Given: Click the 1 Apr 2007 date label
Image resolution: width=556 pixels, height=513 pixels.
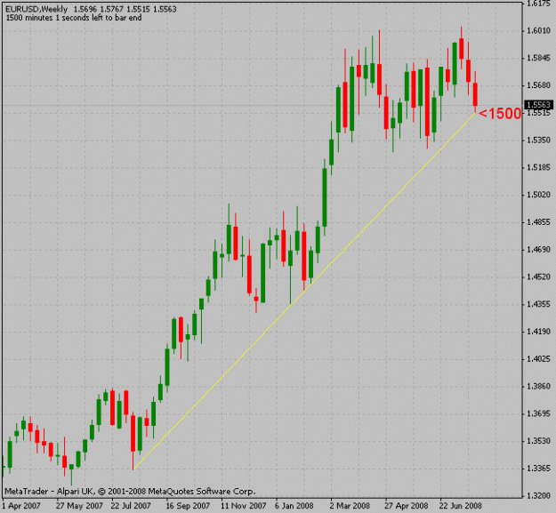Looking at the screenshot, I should click(21, 506).
